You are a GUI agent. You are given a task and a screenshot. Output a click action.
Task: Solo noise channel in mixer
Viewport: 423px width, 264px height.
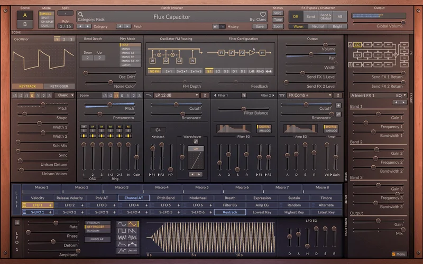[x=128, y=130]
